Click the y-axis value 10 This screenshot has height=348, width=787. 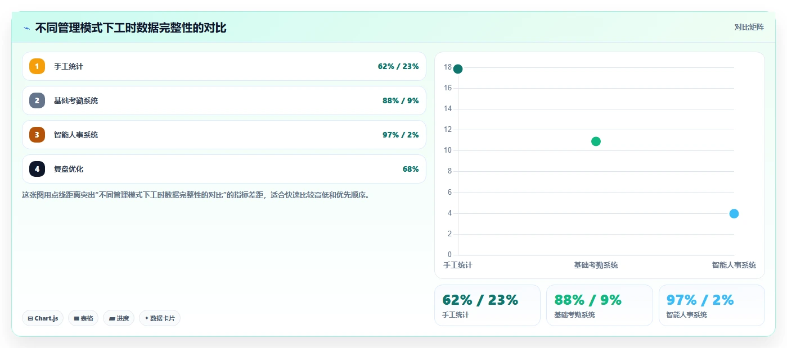pos(448,150)
